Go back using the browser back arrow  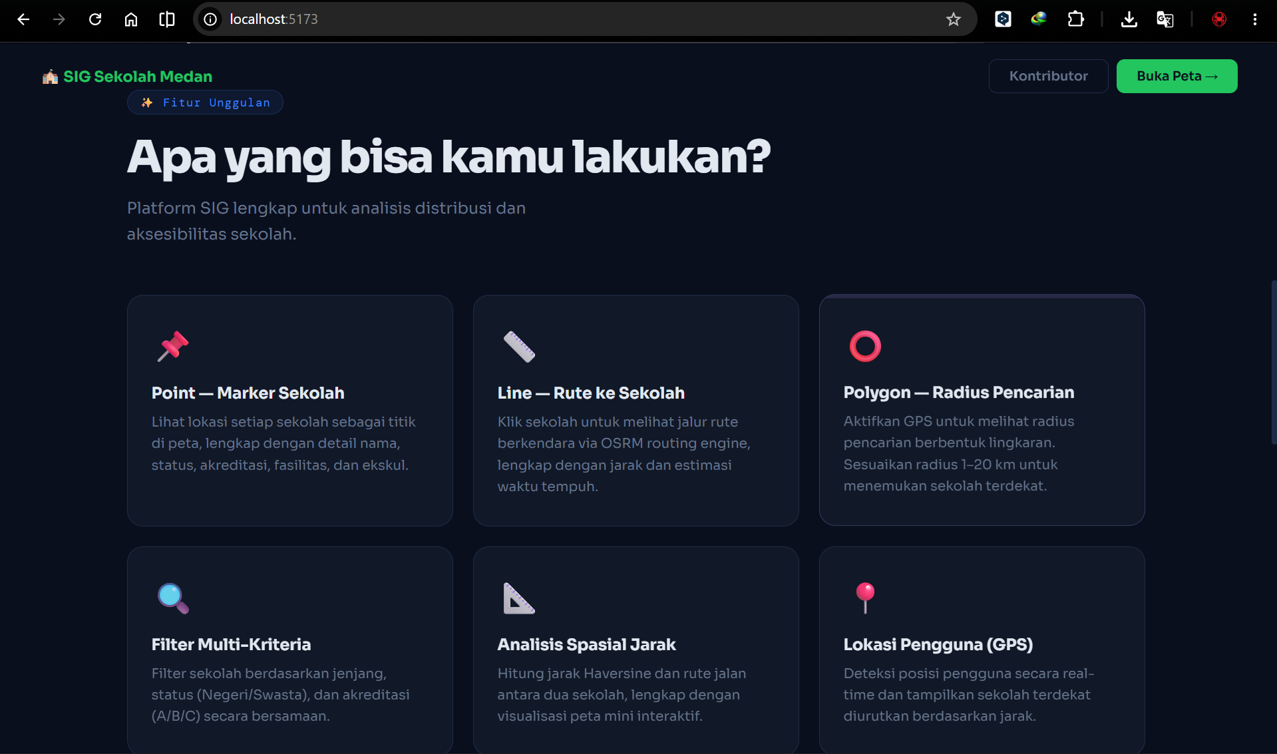point(23,19)
